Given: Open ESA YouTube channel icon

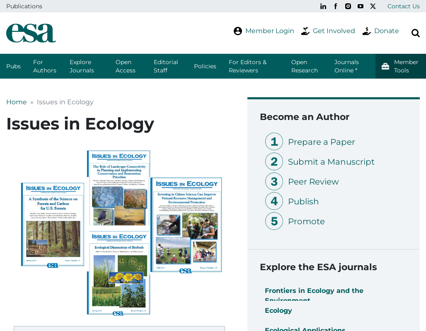Looking at the screenshot, I should (x=361, y=6).
